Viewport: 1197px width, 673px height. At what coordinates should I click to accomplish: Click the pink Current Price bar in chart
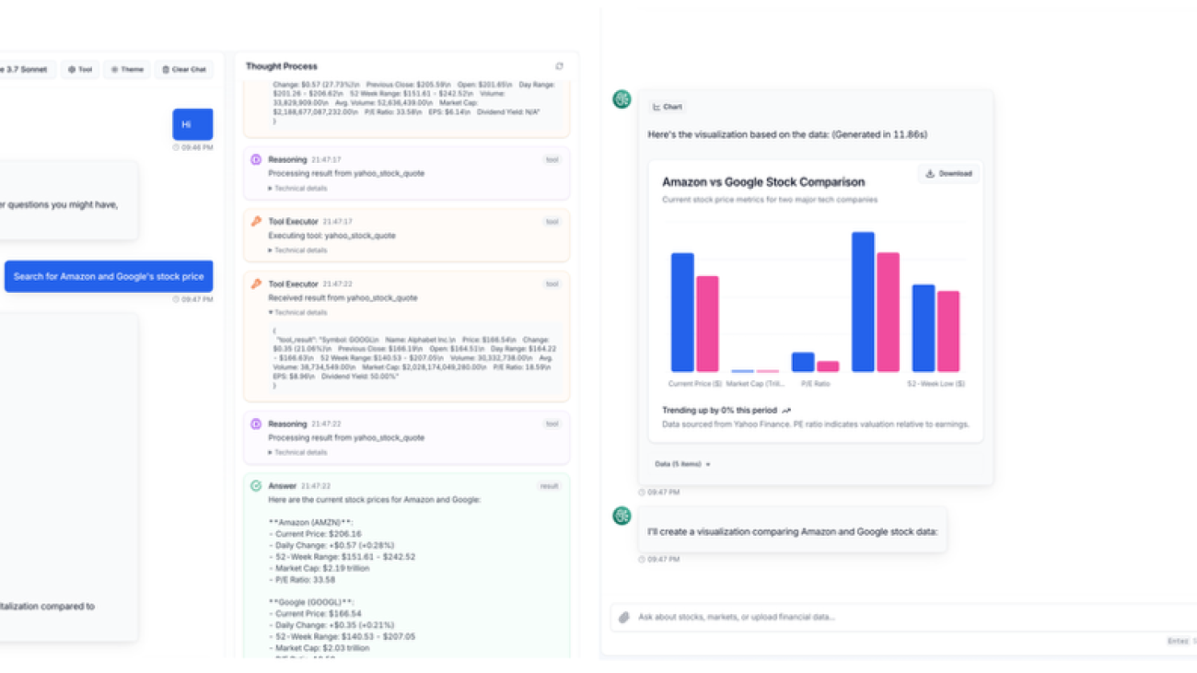click(x=707, y=324)
